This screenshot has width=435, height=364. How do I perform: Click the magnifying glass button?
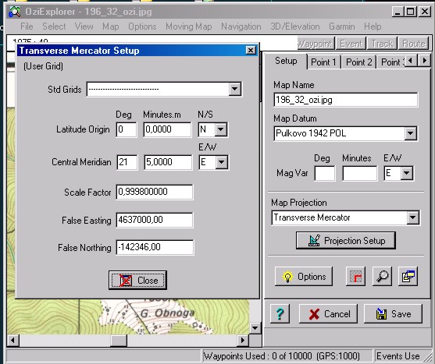(382, 276)
